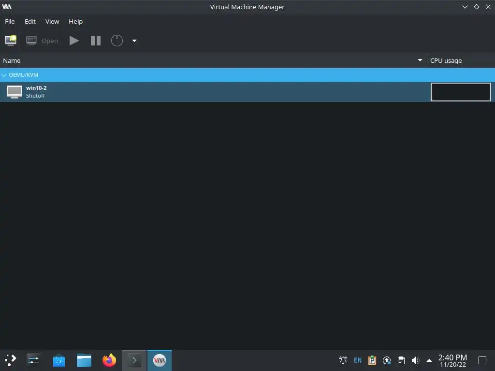Open shutdown options dropdown arrow

point(134,41)
